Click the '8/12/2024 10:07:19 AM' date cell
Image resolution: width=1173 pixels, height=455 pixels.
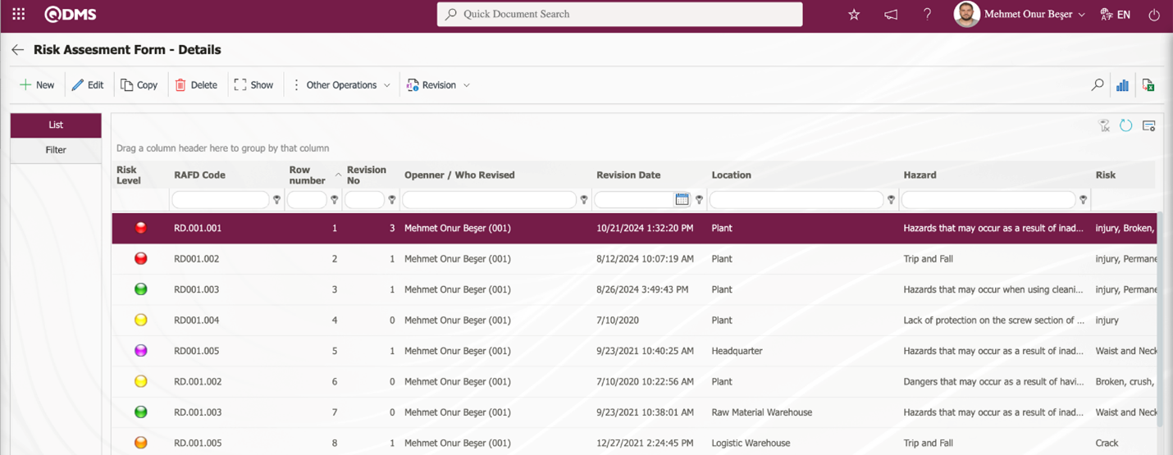(645, 259)
